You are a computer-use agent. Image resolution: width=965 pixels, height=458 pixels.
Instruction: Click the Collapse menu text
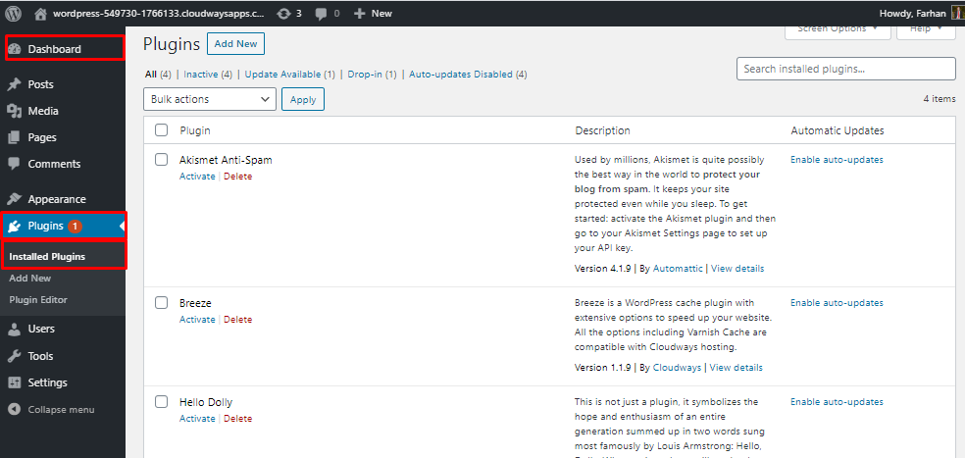click(x=61, y=409)
